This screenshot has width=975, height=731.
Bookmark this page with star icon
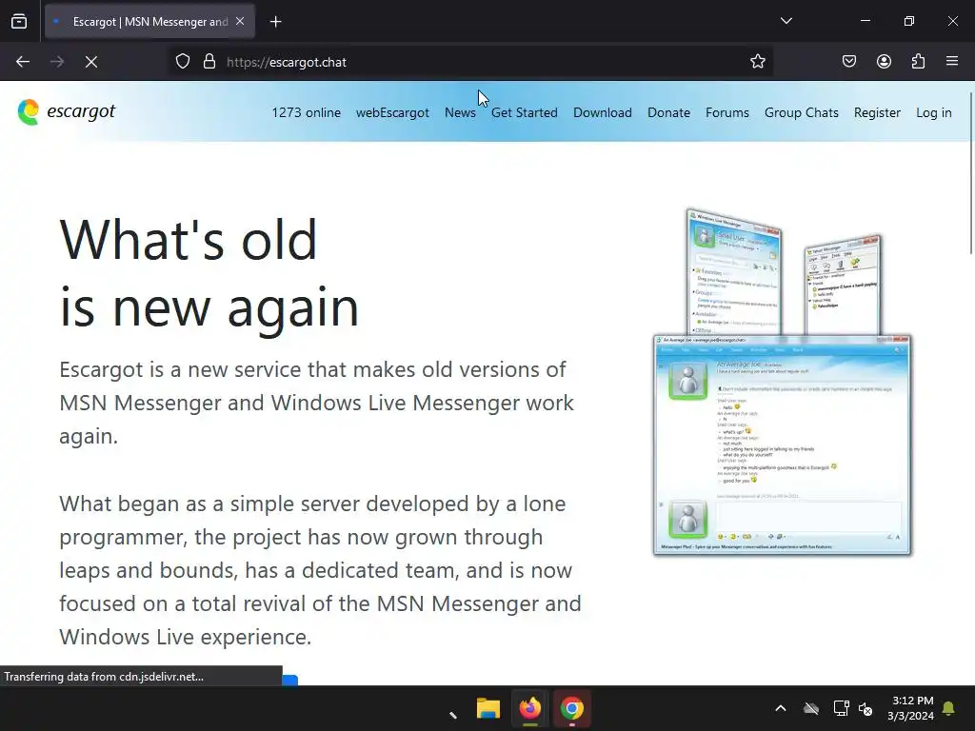(757, 62)
